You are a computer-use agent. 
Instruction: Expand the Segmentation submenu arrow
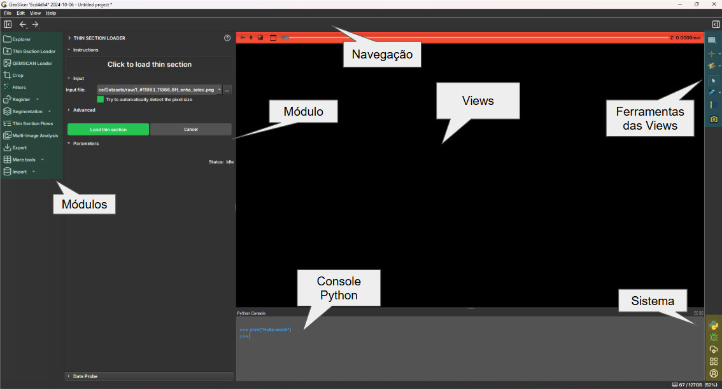point(50,112)
